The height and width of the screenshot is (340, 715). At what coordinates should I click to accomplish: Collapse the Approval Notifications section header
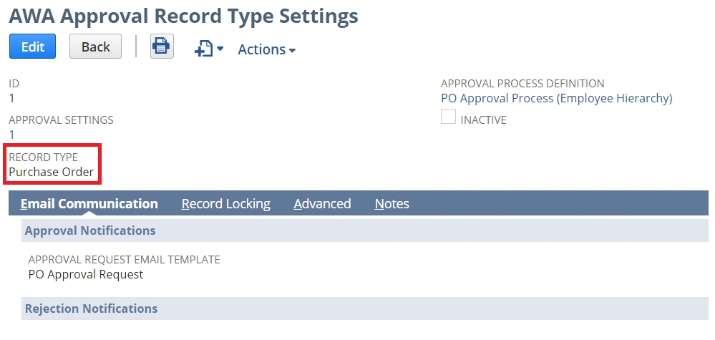pyautogui.click(x=90, y=231)
